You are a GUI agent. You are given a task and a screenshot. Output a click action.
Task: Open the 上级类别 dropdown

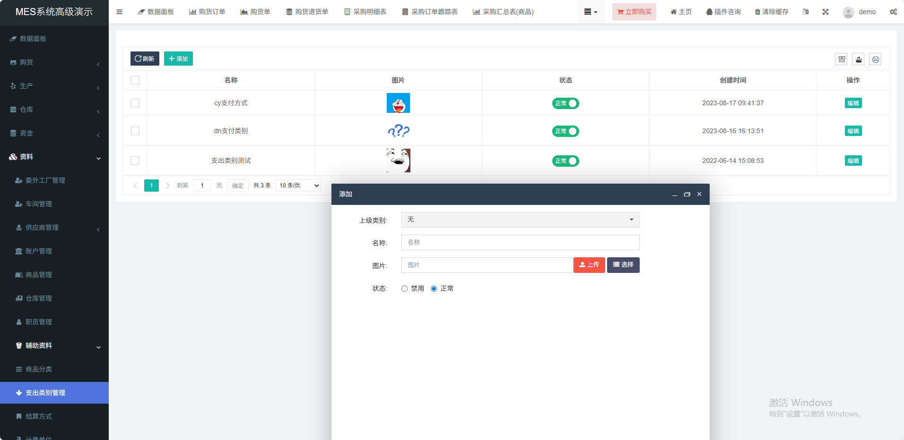pyautogui.click(x=520, y=220)
